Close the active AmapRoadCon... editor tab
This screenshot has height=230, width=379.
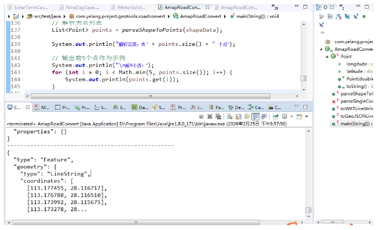pyautogui.click(x=207, y=7)
